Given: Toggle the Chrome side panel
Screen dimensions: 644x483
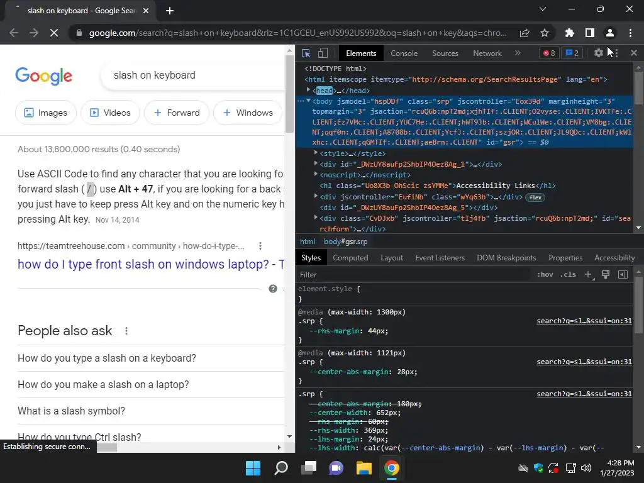Looking at the screenshot, I should click(x=590, y=33).
